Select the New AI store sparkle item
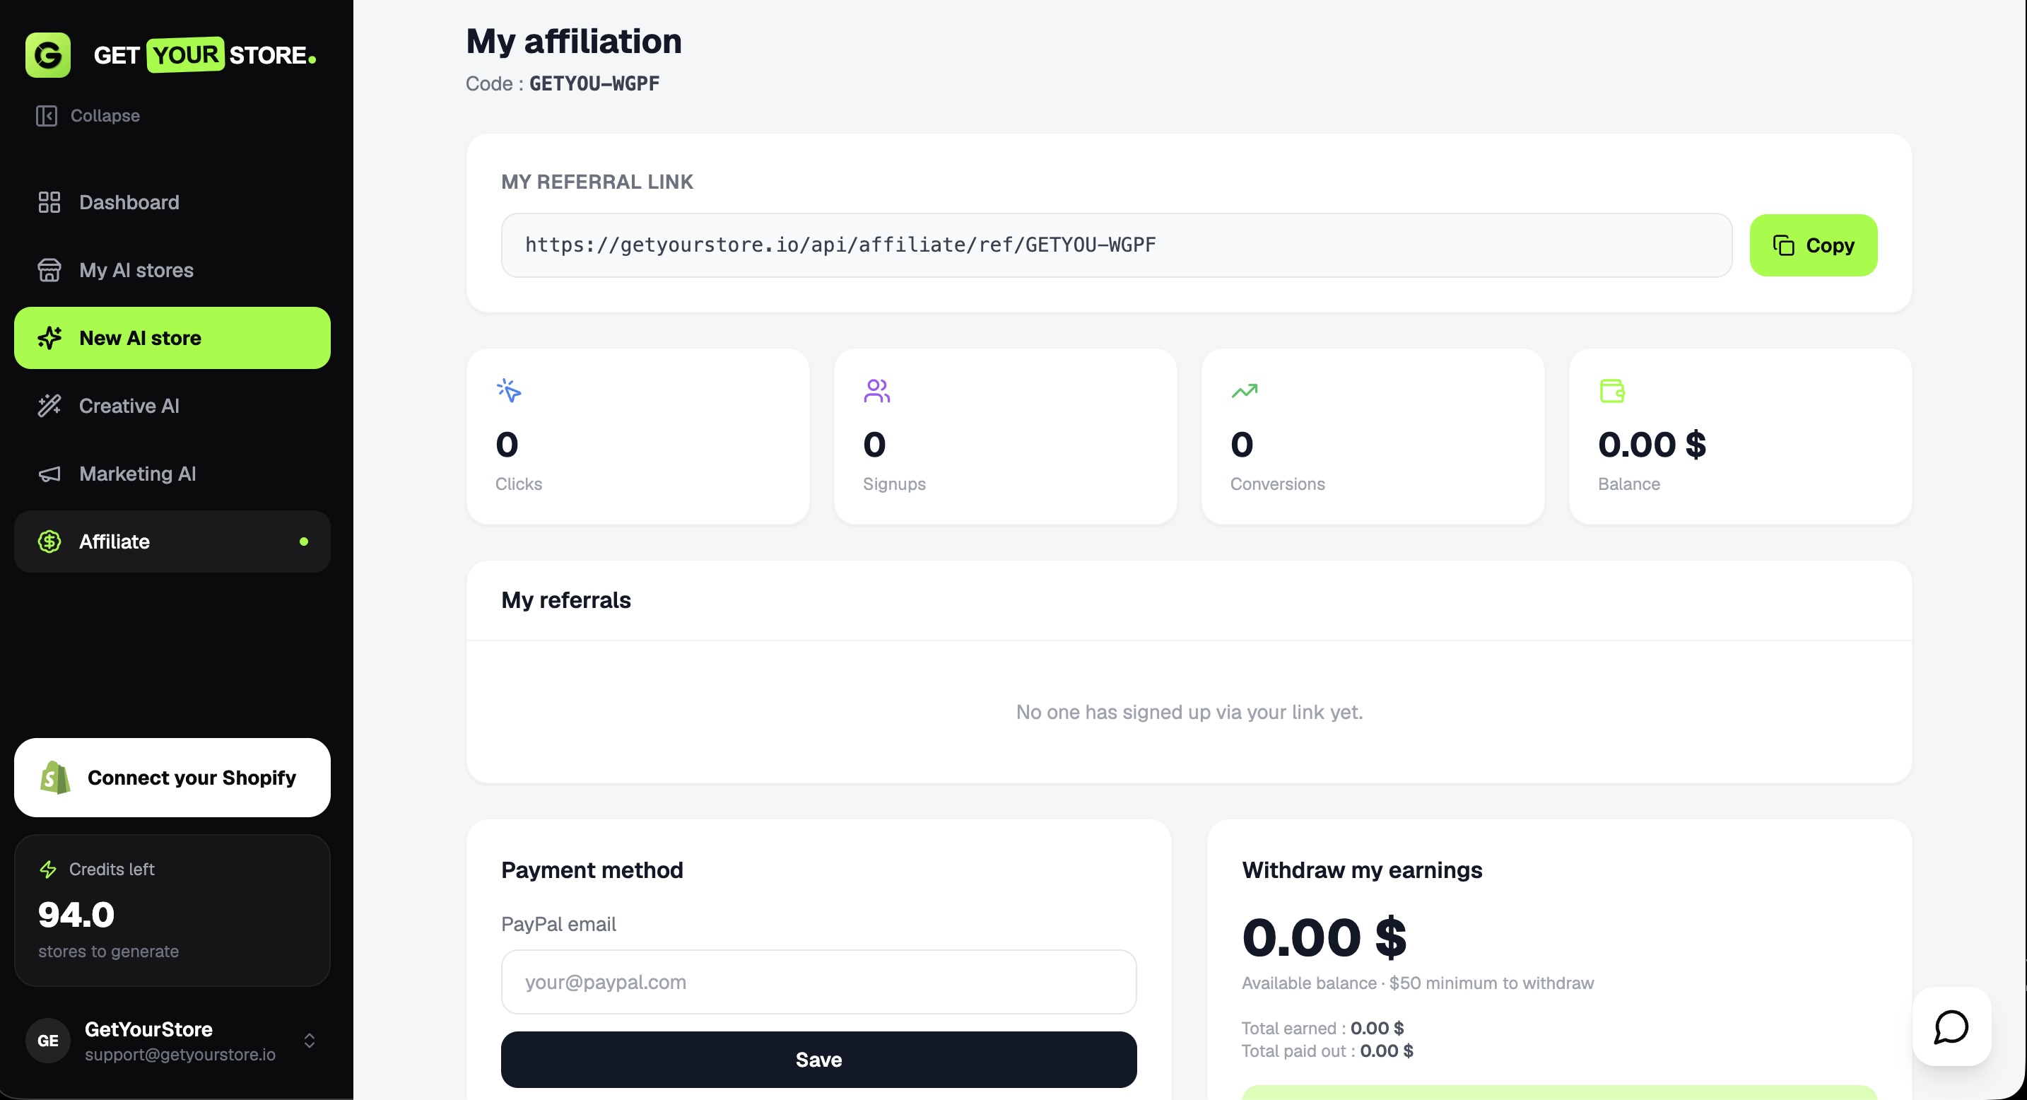The image size is (2027, 1100). click(172, 337)
